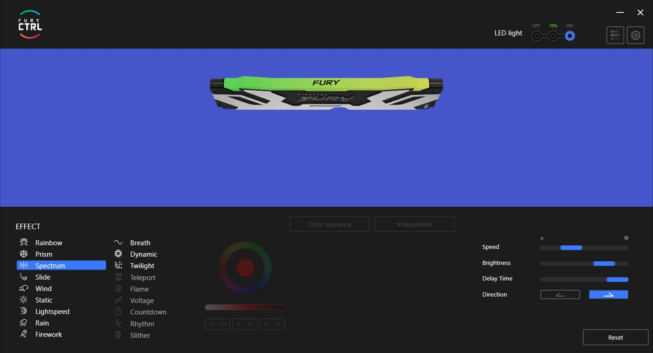Select the Breath effect icon

click(118, 242)
